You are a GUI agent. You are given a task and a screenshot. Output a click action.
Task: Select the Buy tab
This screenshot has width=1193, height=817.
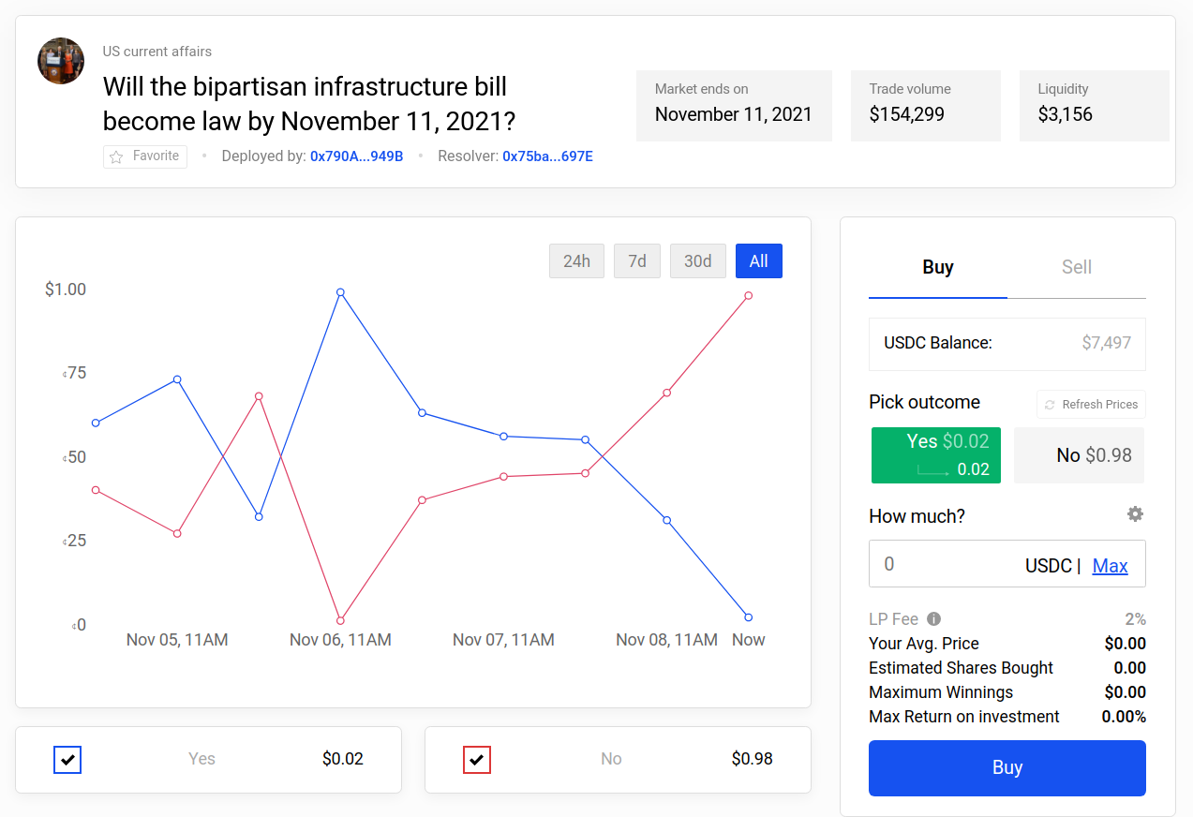point(937,267)
